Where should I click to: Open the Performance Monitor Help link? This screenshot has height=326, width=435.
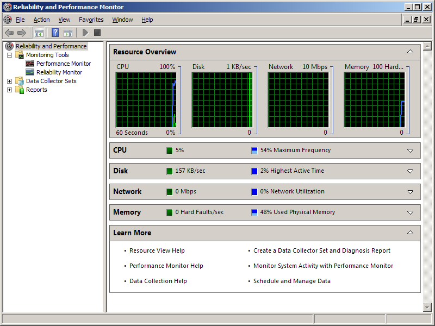166,266
